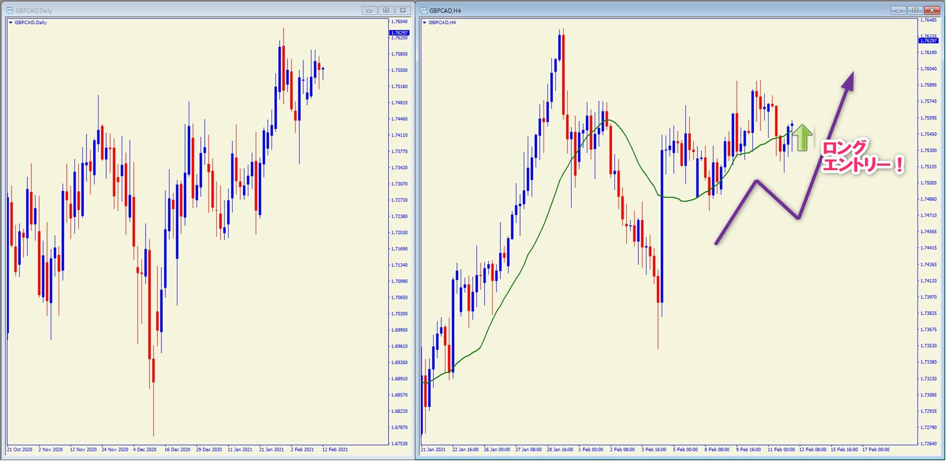Click the 1.76540 price level on Daily axis
This screenshot has width=946, height=461.
[400, 21]
